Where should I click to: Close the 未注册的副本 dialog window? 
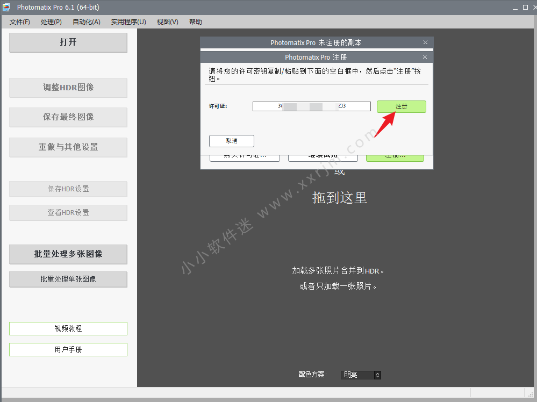pyautogui.click(x=425, y=42)
